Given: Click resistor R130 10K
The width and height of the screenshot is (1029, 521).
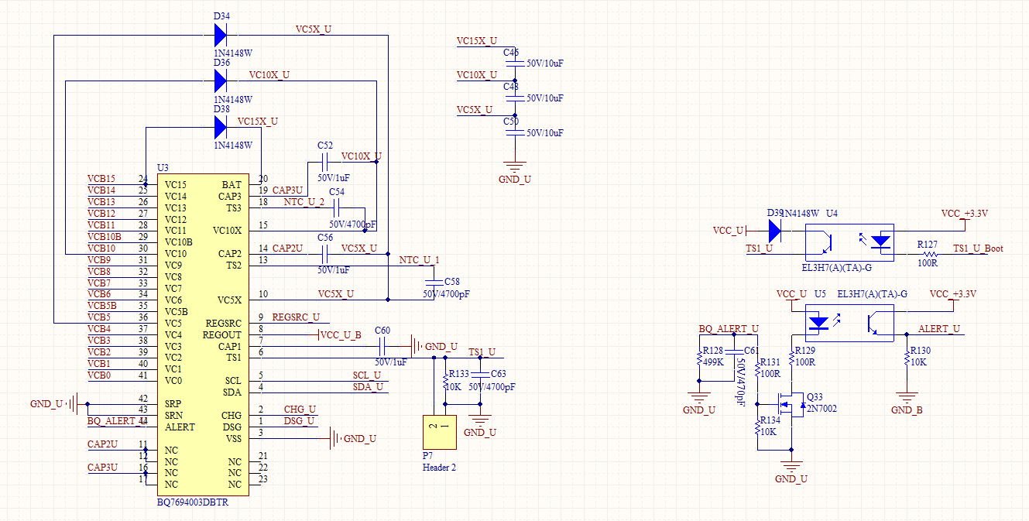Looking at the screenshot, I should [x=907, y=356].
